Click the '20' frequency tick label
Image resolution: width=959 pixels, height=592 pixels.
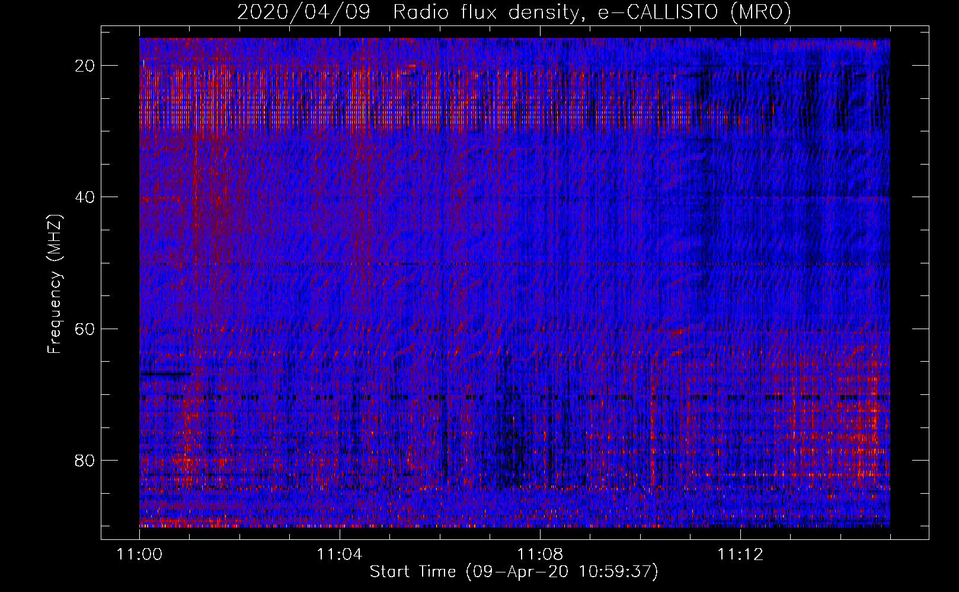pyautogui.click(x=85, y=66)
